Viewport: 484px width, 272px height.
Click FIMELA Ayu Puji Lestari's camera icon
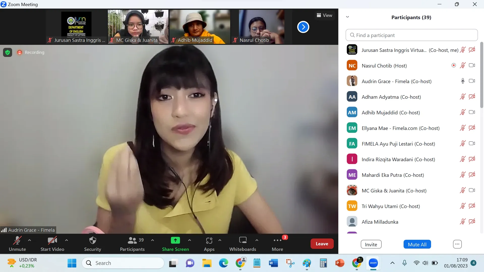(x=472, y=144)
